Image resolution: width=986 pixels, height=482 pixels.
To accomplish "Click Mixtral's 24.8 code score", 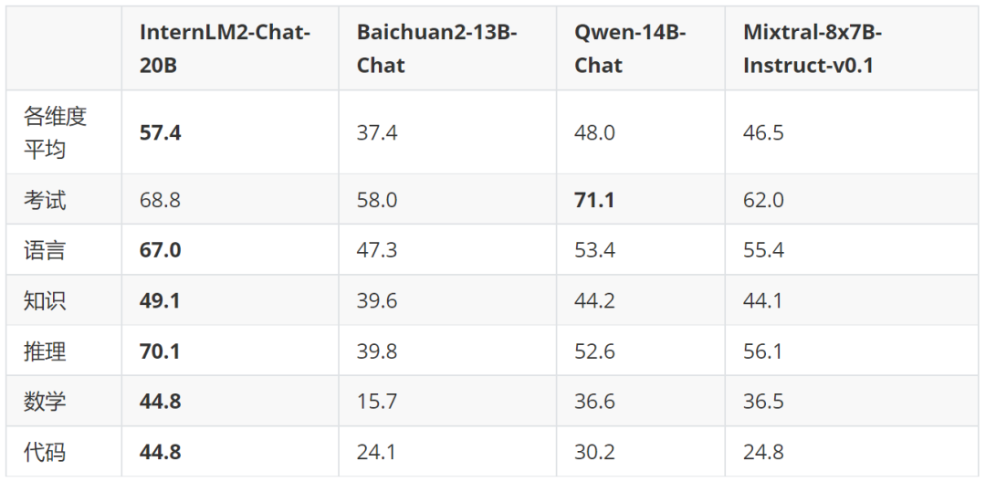I will 763,451.
